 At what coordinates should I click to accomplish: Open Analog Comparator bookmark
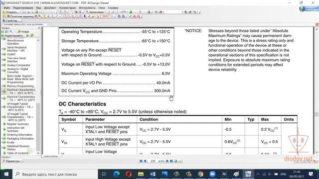(x=18, y=65)
